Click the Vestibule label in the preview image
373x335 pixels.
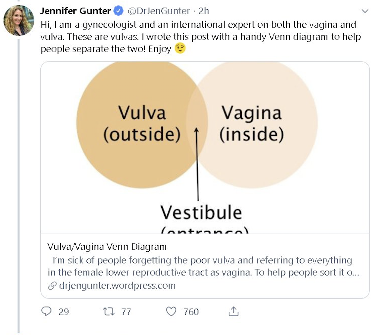(x=201, y=213)
